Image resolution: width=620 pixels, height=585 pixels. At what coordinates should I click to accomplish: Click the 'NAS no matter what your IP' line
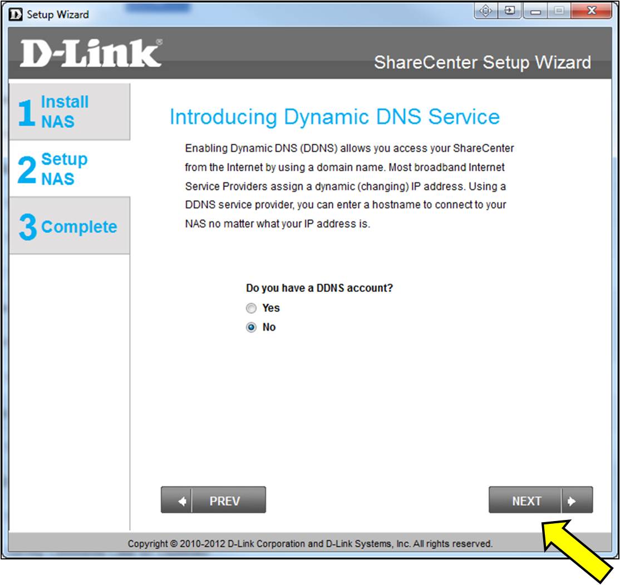pos(278,224)
